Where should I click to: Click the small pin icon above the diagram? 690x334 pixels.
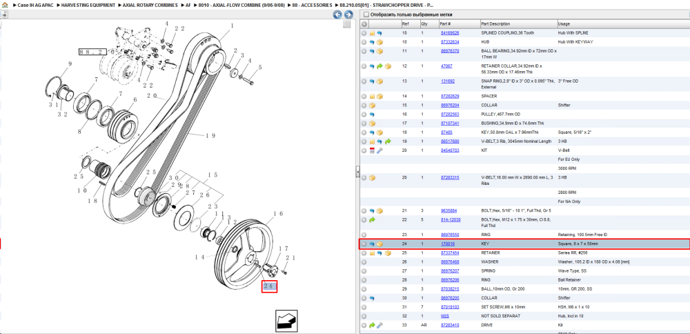click(x=4, y=14)
